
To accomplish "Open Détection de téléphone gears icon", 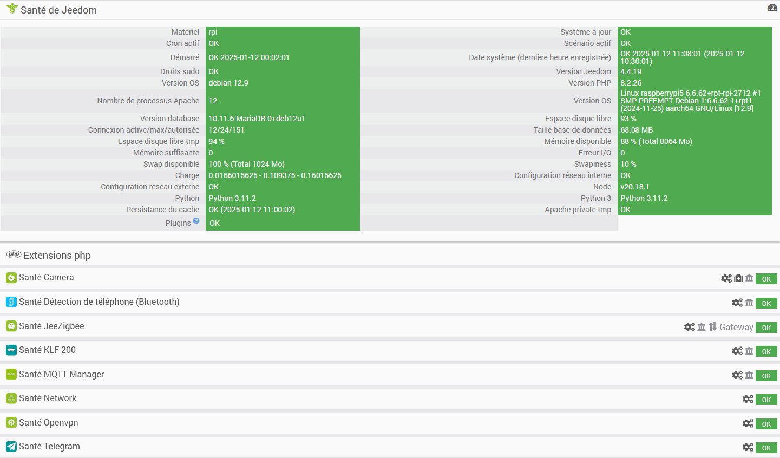I will 737,303.
